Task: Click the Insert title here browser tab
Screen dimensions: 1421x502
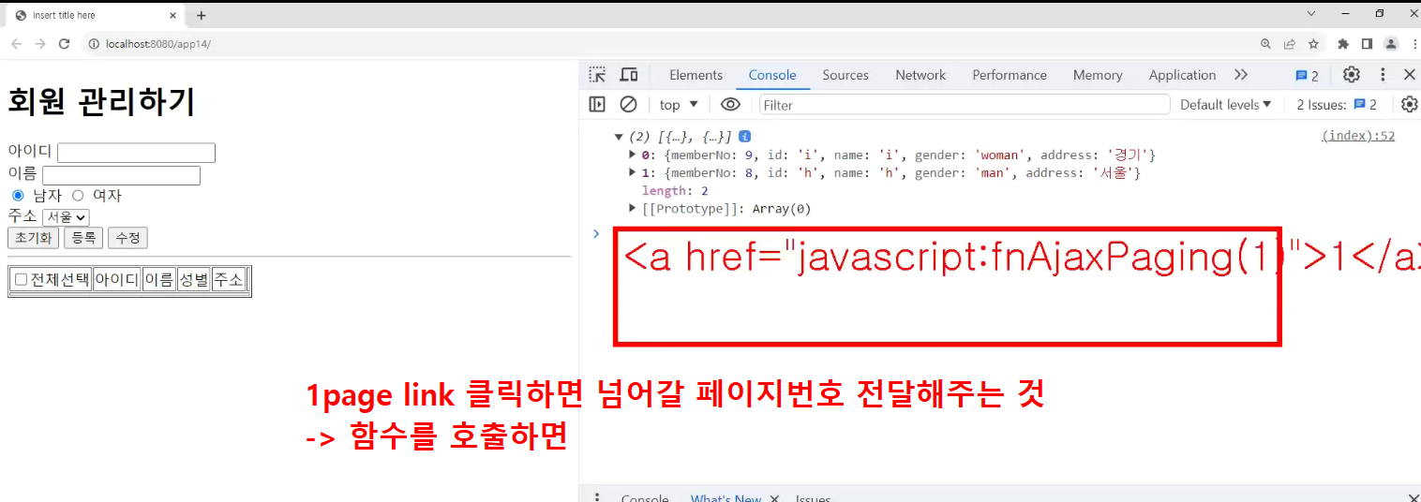Action: (94, 15)
